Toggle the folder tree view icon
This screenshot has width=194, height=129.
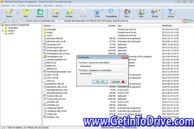[186, 21]
